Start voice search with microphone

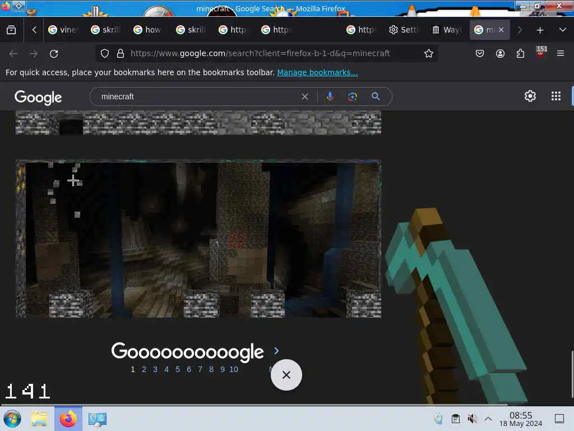point(330,97)
